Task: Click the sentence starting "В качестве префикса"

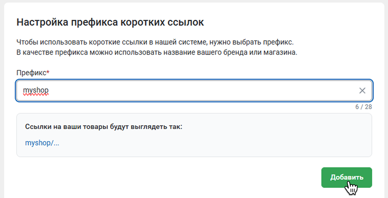Action: [156, 53]
